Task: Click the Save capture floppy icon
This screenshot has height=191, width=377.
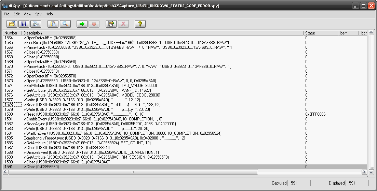Action: pos(24,24)
